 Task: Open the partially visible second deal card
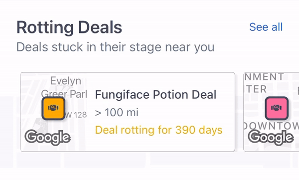271,112
